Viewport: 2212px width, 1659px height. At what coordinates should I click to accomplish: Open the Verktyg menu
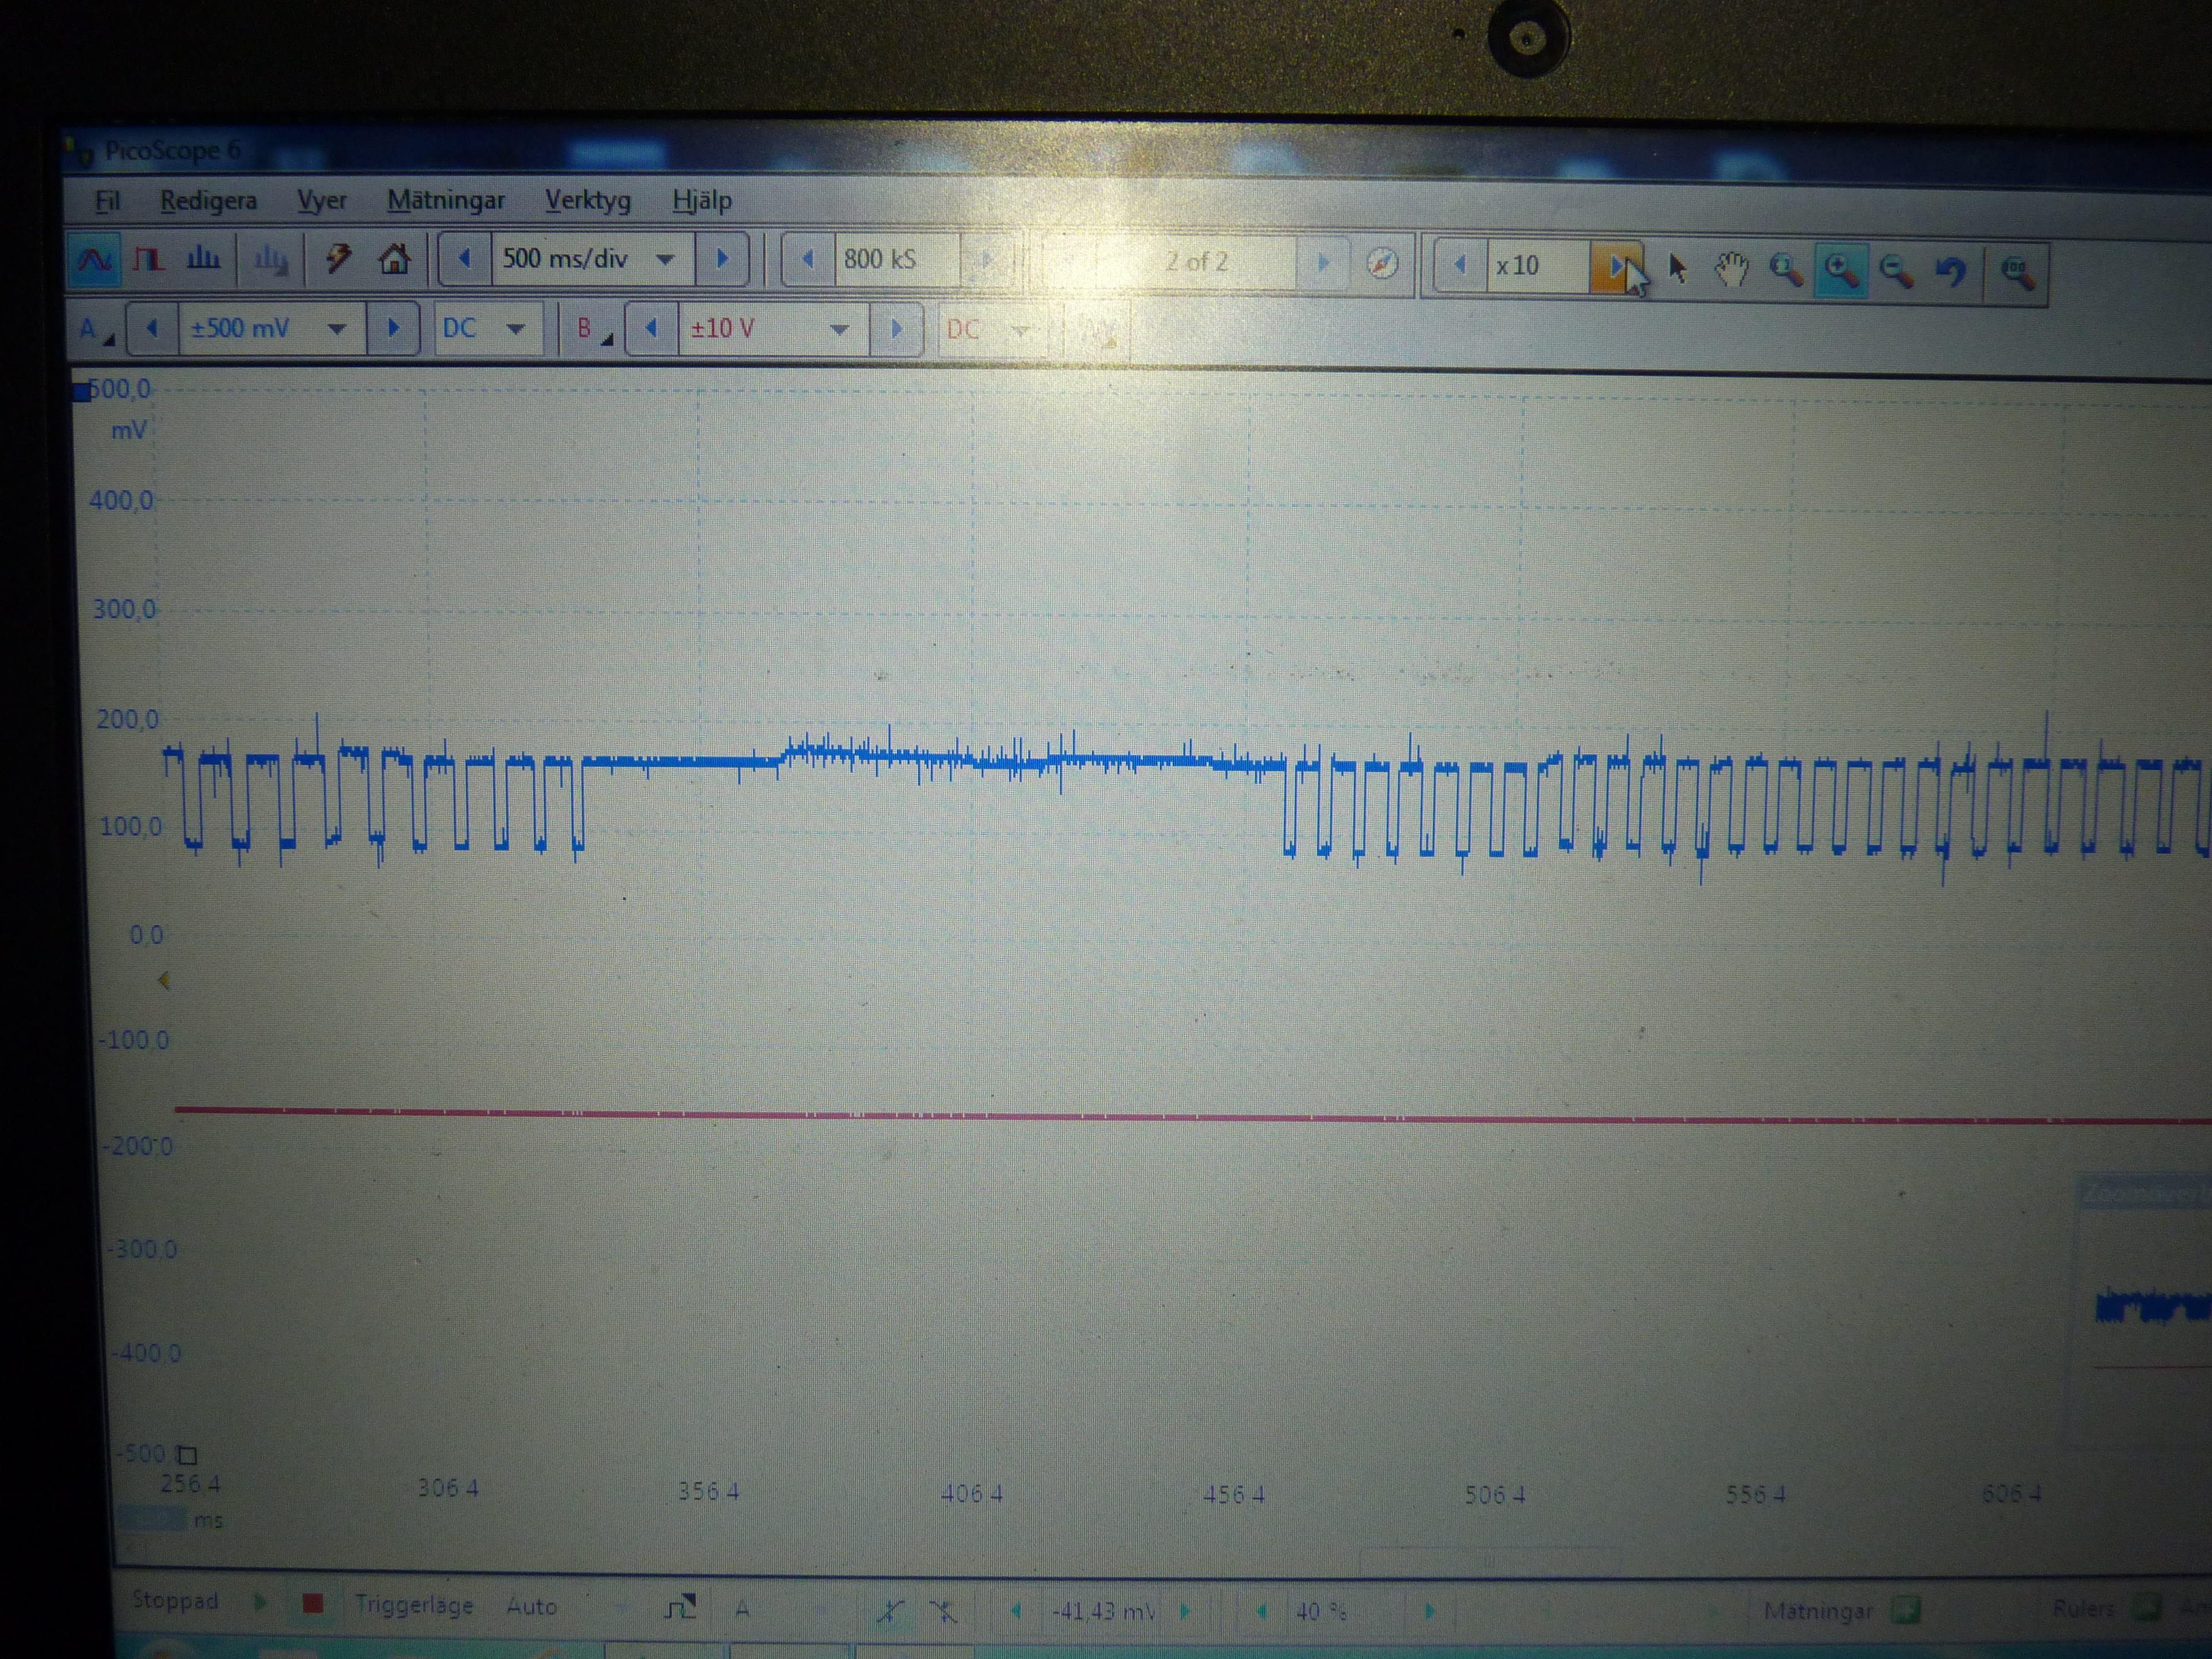[x=587, y=200]
